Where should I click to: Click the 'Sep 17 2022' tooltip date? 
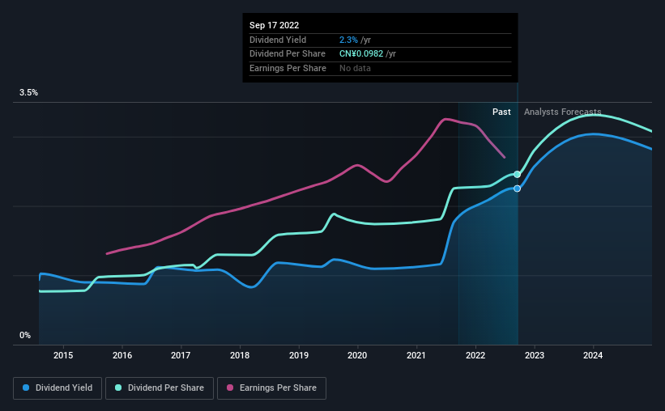(274, 25)
